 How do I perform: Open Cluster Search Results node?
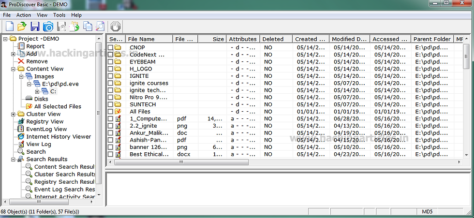pyautogui.click(x=65, y=174)
